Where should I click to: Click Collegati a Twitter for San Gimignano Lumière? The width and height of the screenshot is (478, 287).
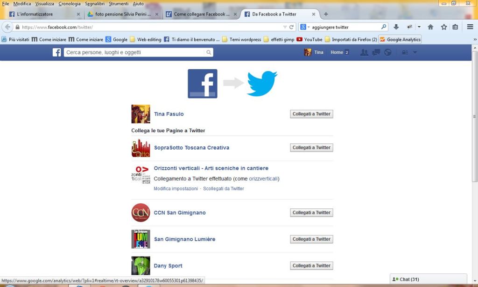click(x=311, y=239)
